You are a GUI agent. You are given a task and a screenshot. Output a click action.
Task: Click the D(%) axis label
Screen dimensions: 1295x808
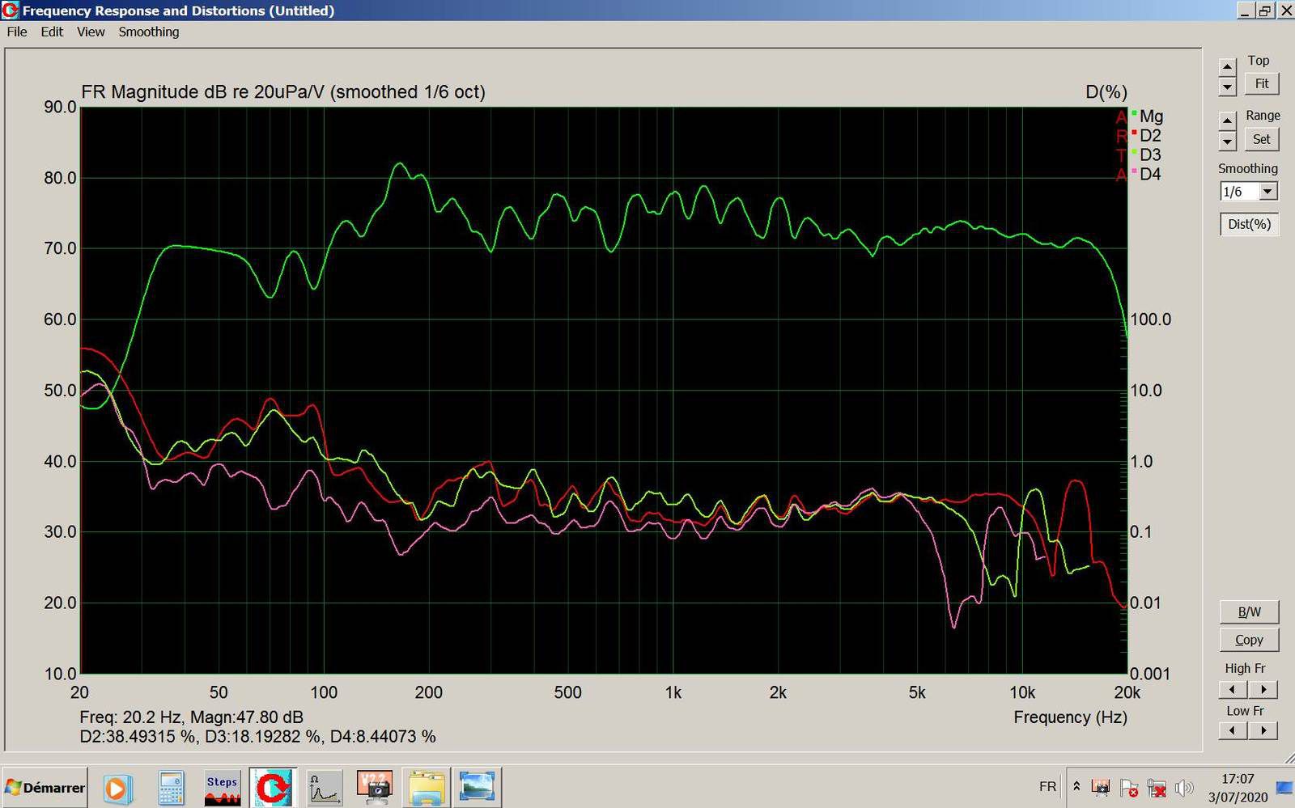(1106, 92)
